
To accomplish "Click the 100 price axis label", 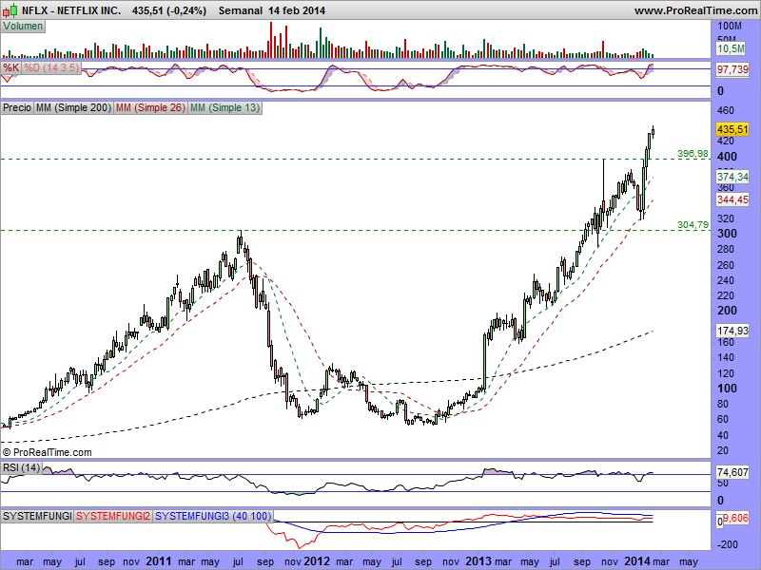I will [x=727, y=389].
